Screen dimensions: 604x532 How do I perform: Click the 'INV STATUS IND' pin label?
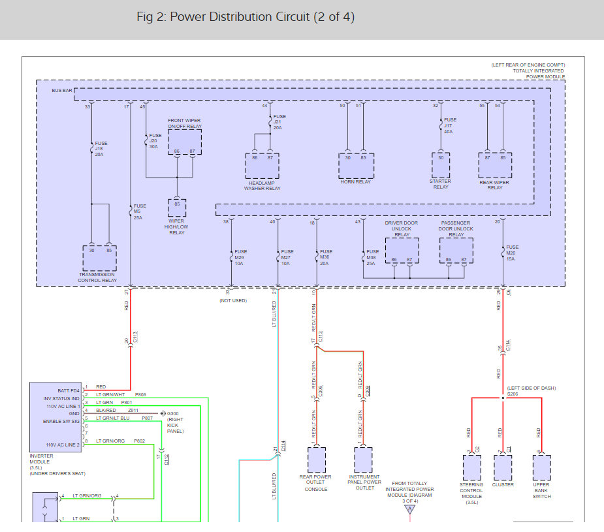tap(61, 398)
